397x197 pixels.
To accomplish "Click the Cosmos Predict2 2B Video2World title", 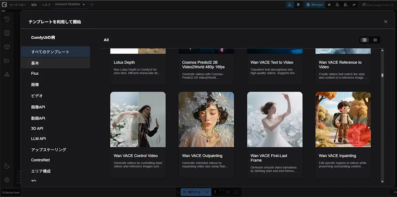I will click(203, 65).
